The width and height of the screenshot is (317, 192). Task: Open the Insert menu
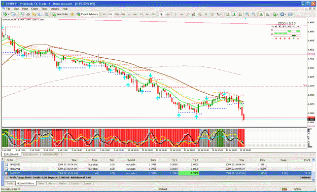pos(25,9)
